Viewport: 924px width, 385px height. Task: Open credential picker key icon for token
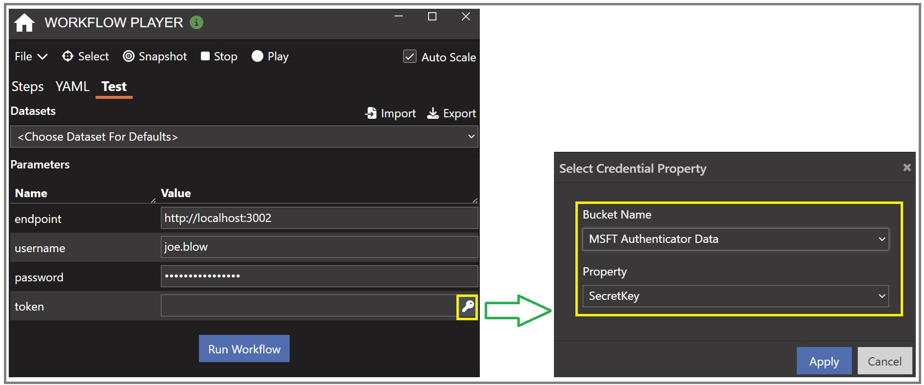click(467, 307)
